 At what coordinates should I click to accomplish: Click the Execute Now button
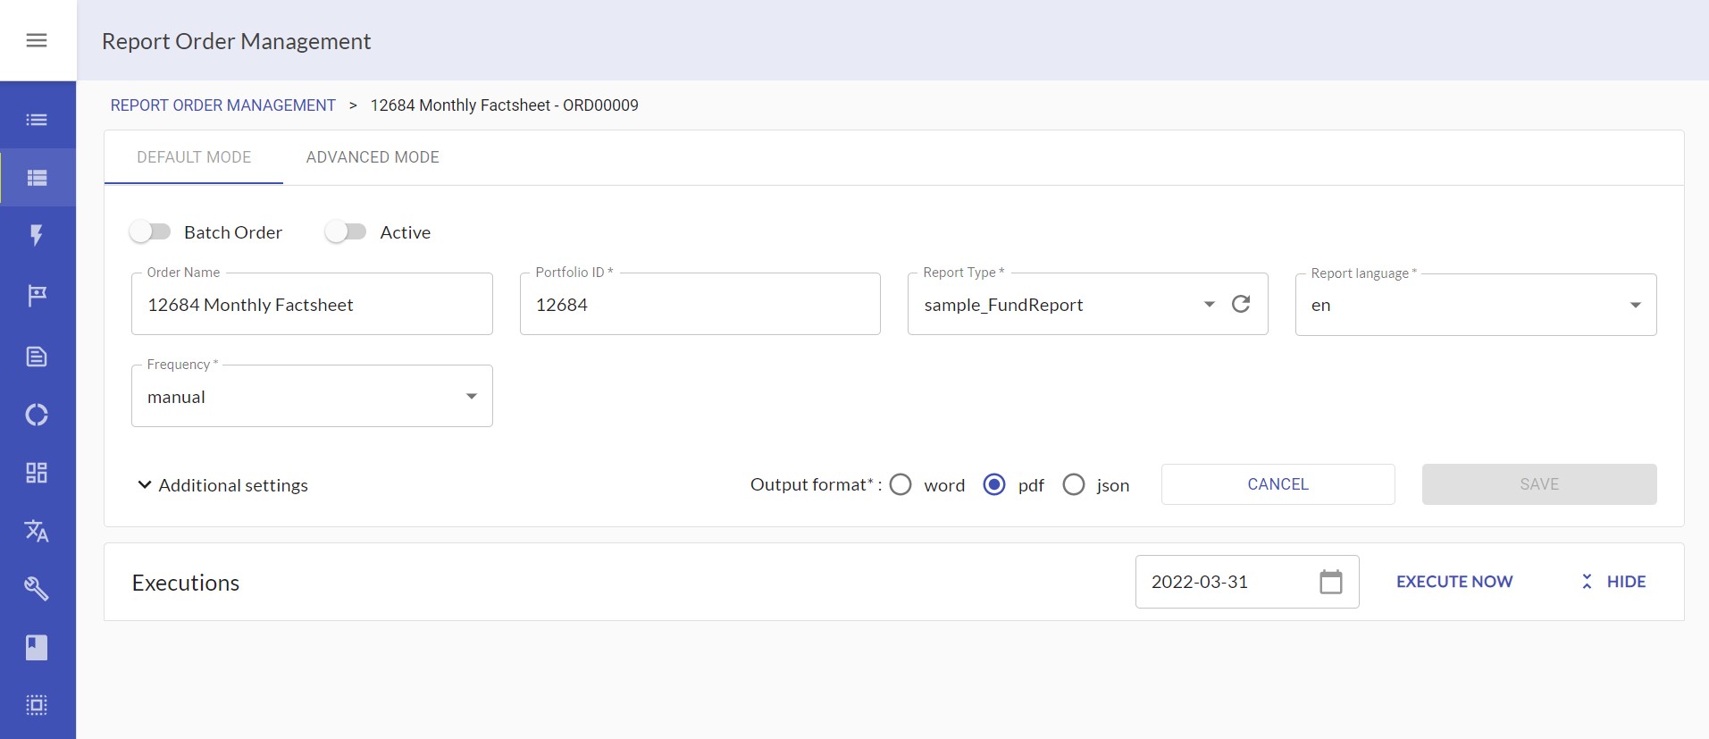click(1453, 582)
